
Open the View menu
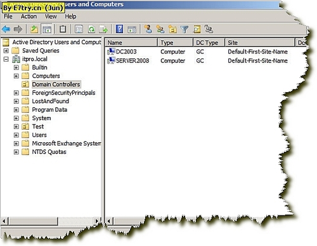(51, 17)
